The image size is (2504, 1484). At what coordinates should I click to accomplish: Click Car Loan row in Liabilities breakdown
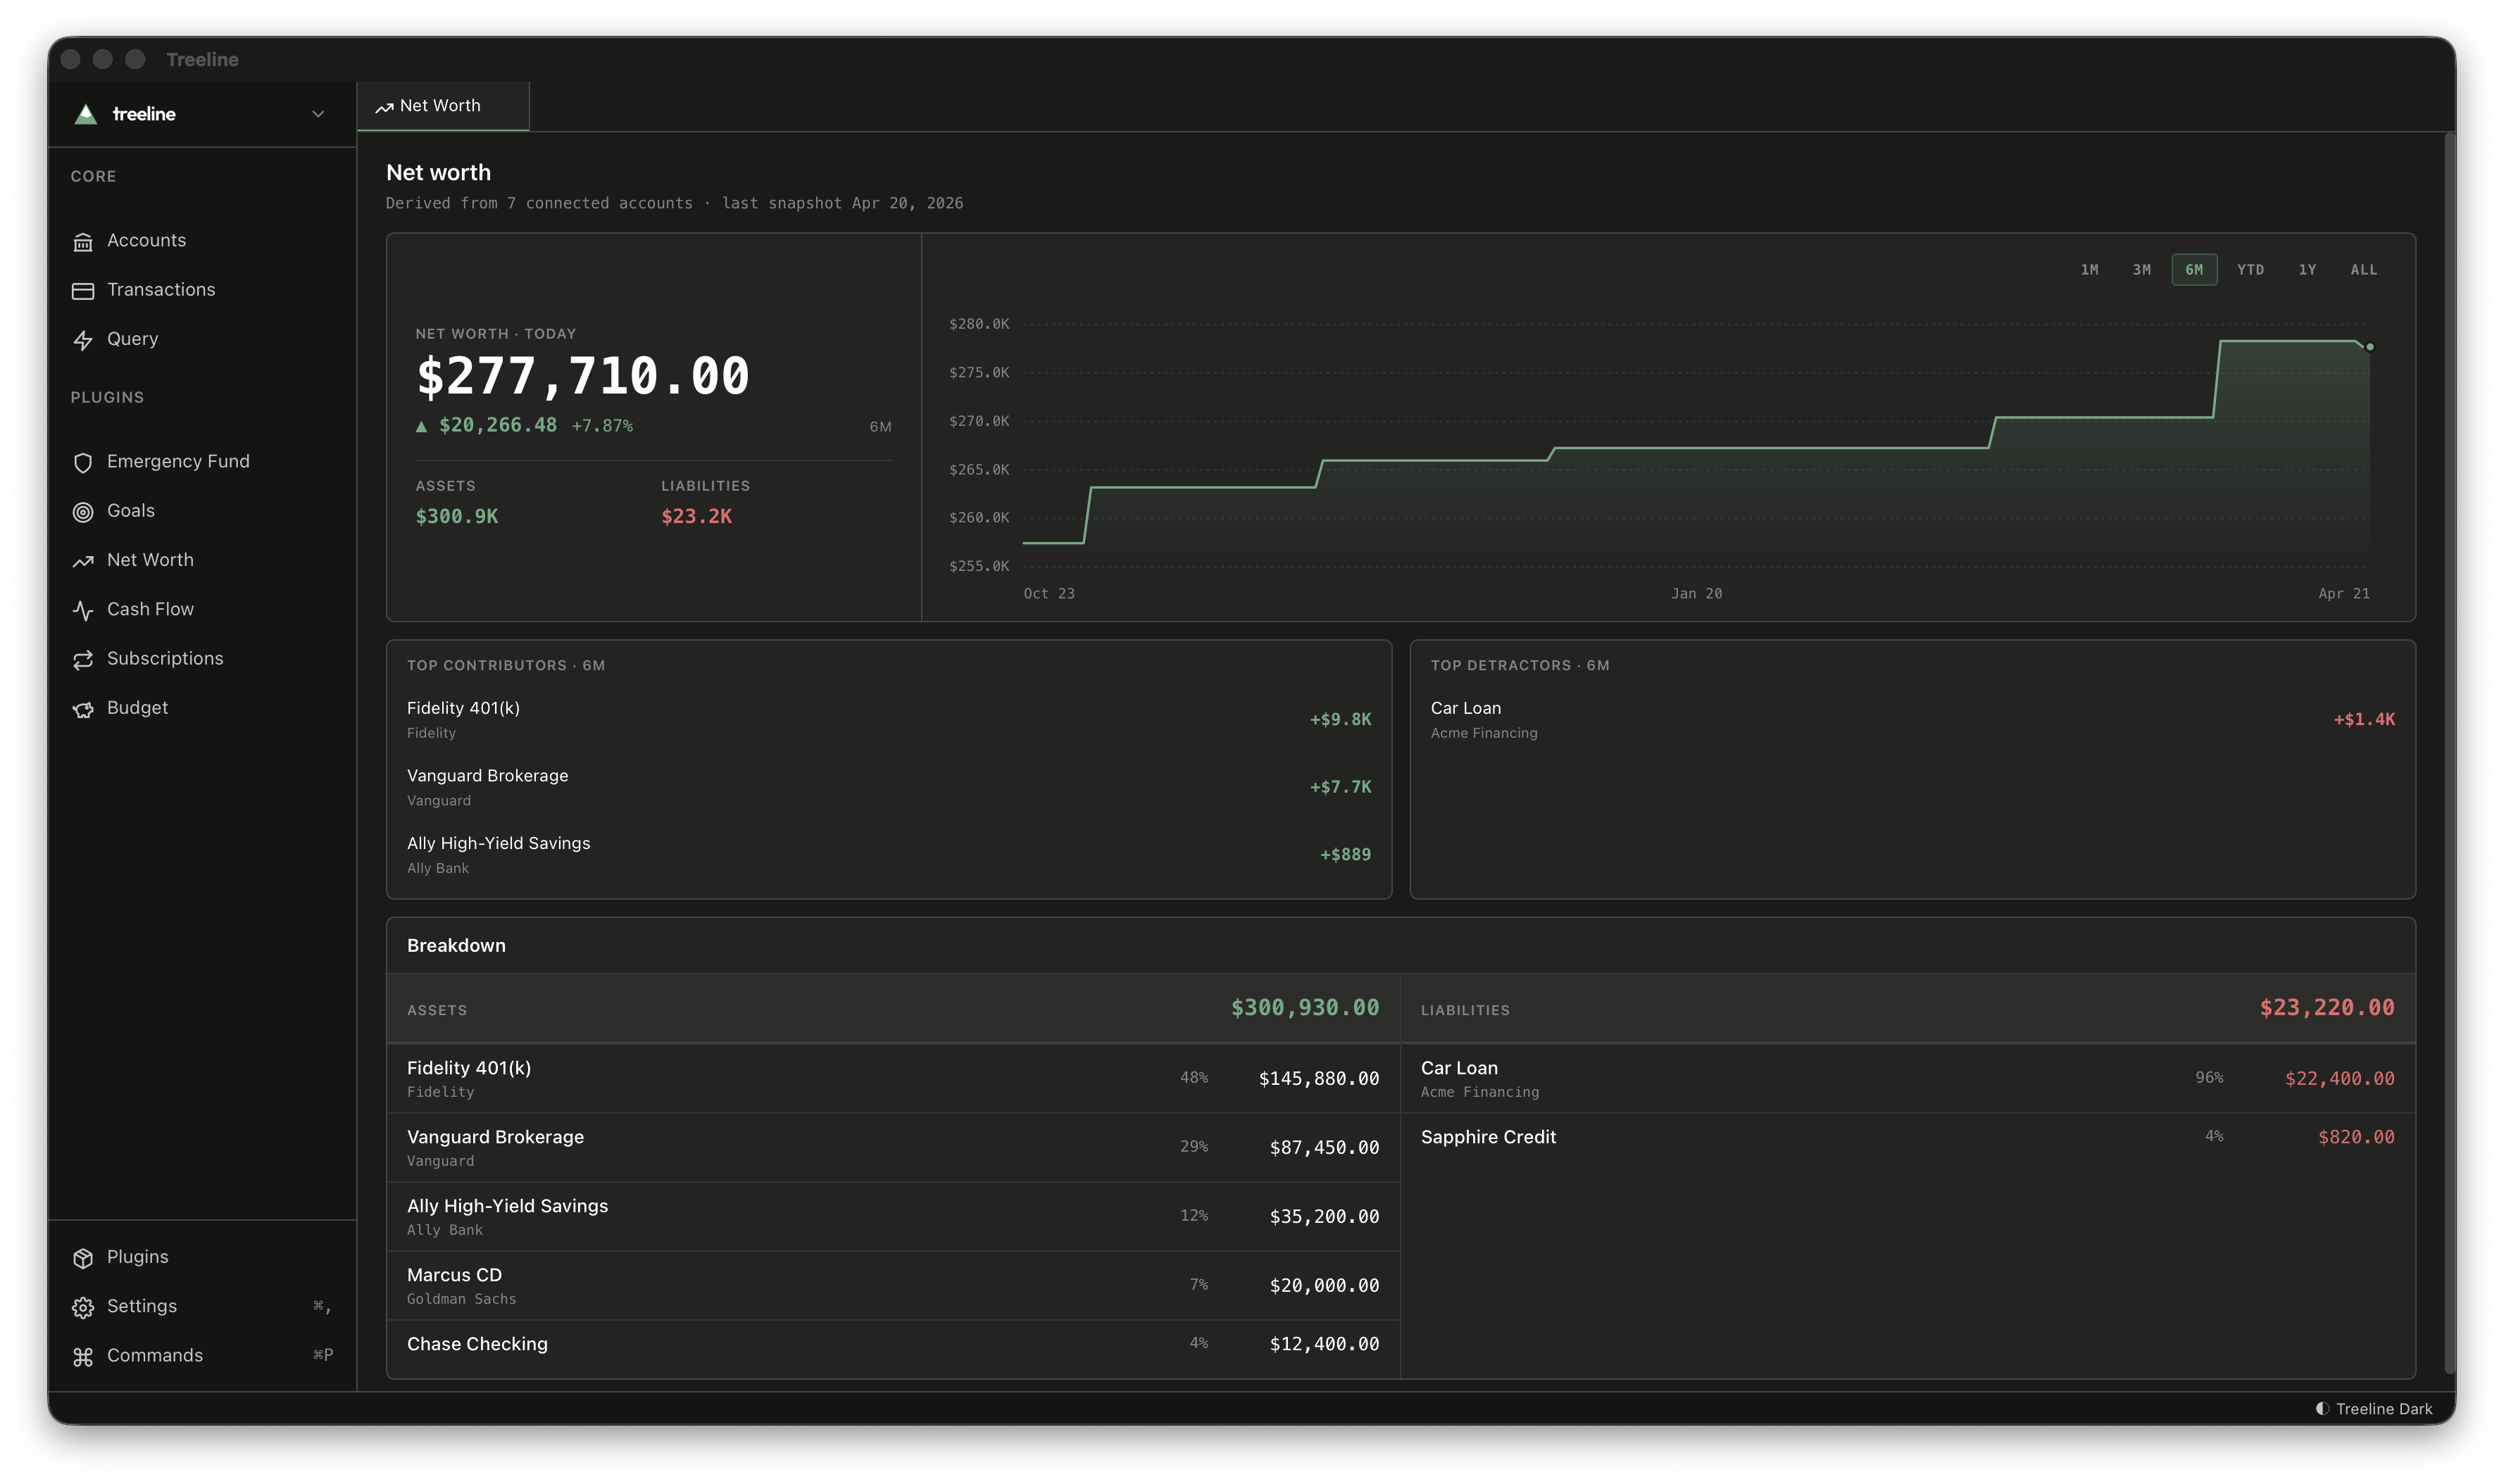(1908, 1079)
